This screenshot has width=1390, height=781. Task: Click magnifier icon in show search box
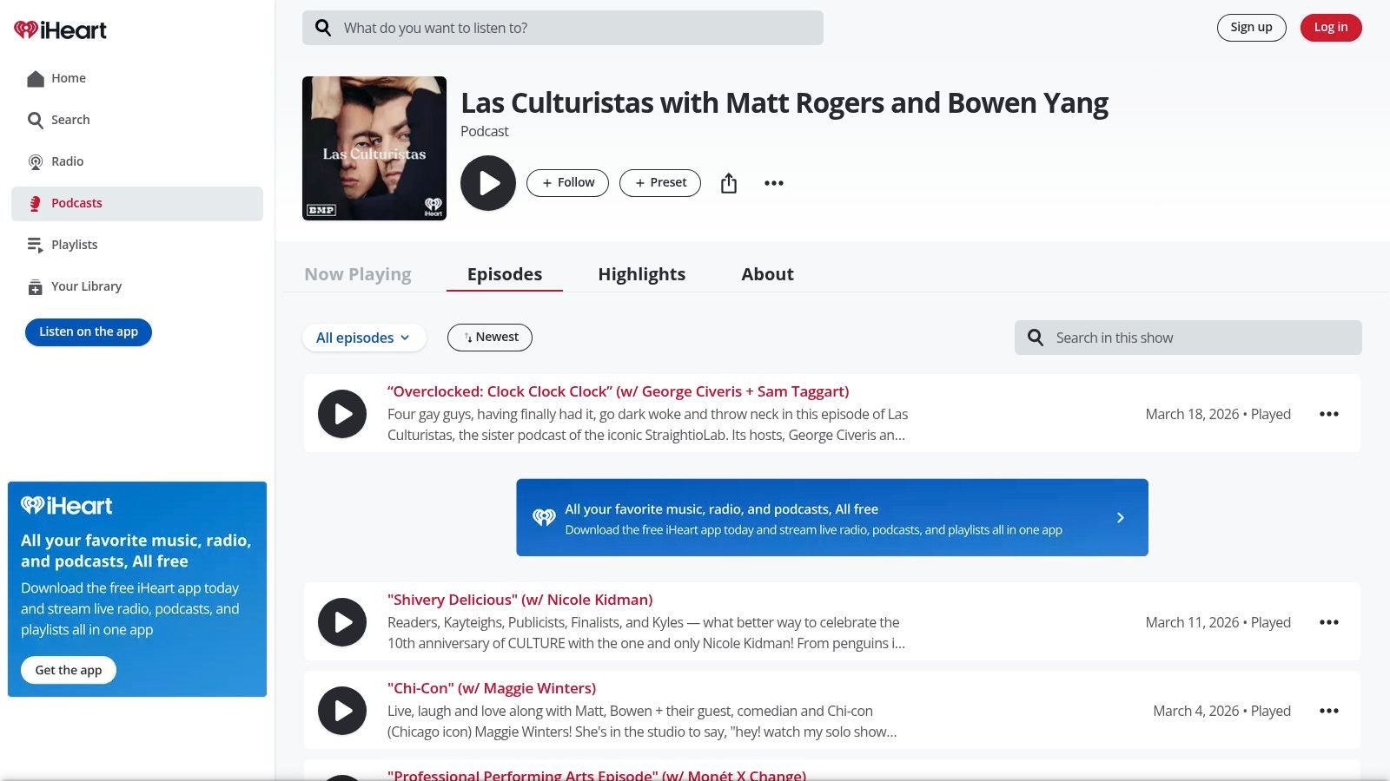point(1036,338)
